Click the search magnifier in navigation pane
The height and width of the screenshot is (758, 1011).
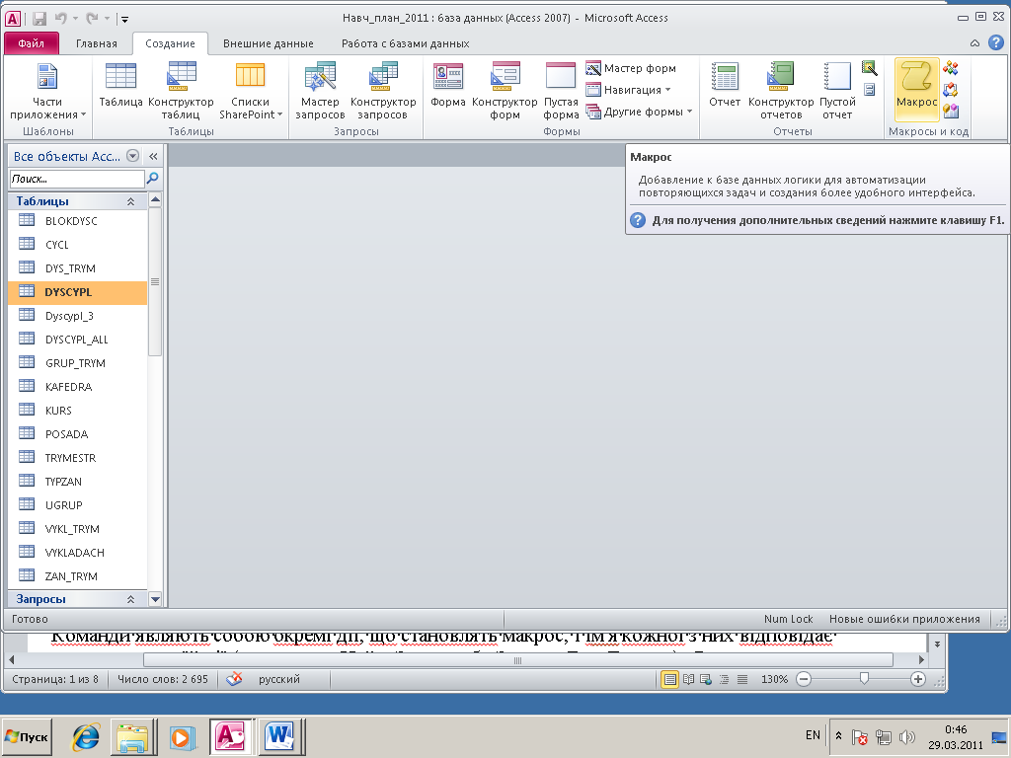pos(153,178)
